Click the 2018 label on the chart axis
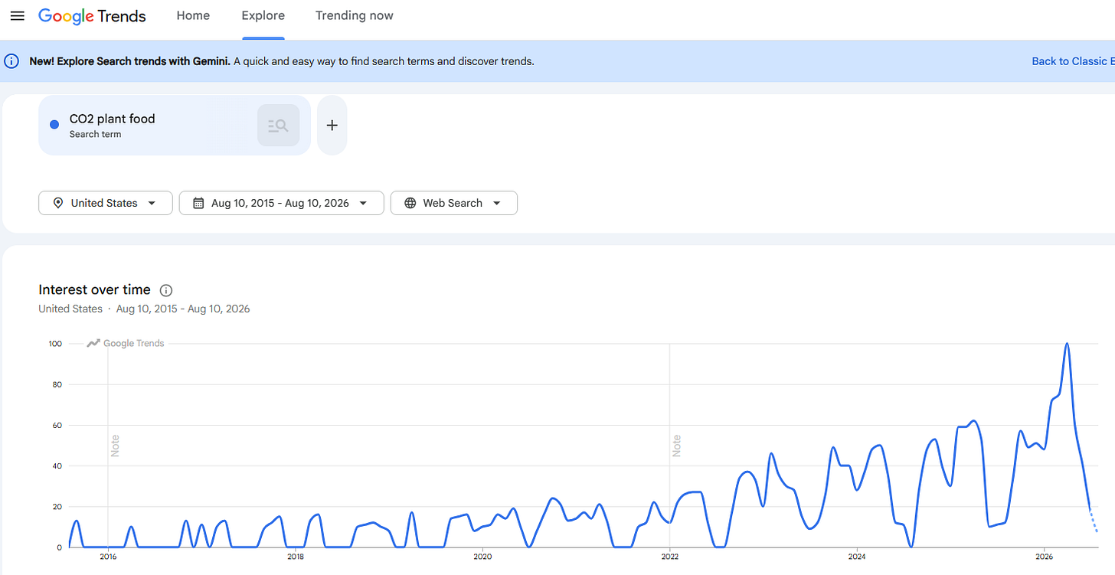The height and width of the screenshot is (575, 1115). [x=294, y=557]
